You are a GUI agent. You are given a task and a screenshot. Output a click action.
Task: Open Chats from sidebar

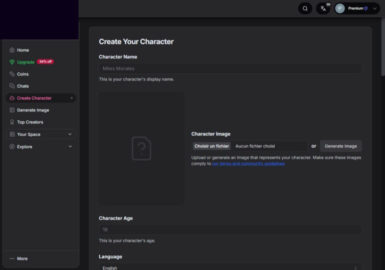[x=41, y=86]
